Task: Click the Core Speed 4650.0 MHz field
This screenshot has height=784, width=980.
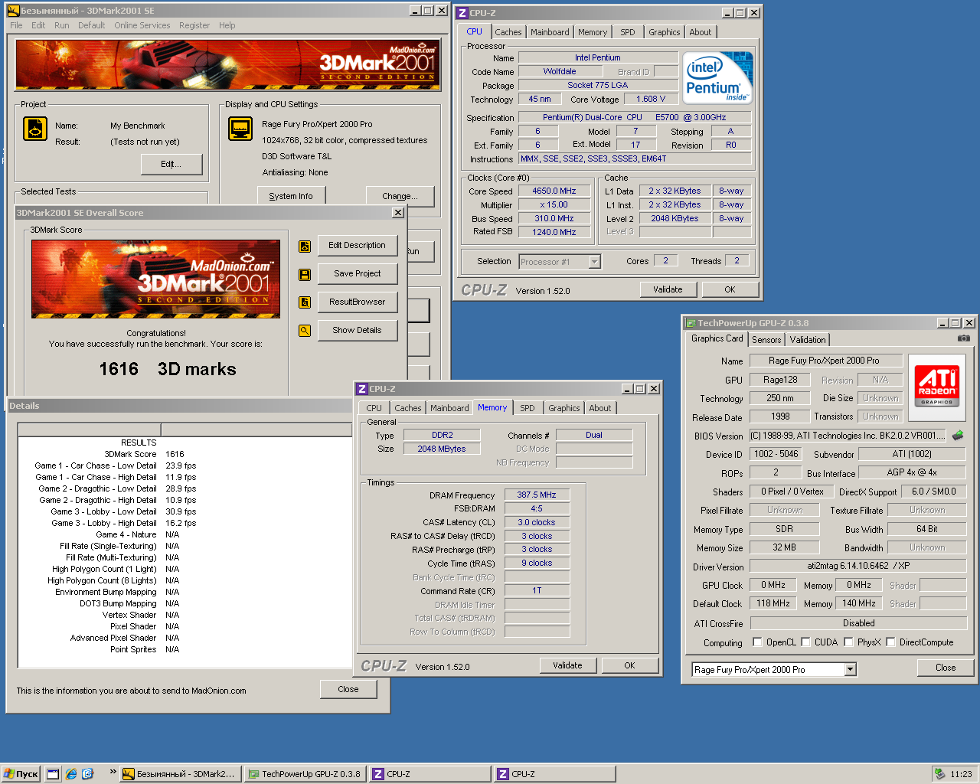Action: [x=554, y=191]
